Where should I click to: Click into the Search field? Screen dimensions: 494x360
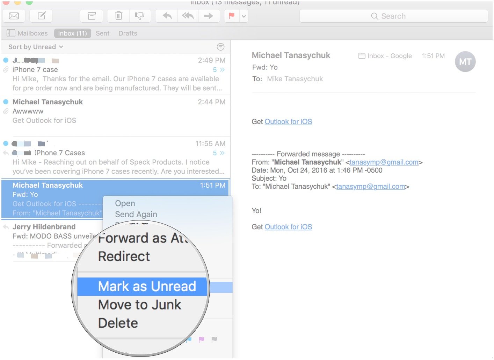tap(394, 16)
